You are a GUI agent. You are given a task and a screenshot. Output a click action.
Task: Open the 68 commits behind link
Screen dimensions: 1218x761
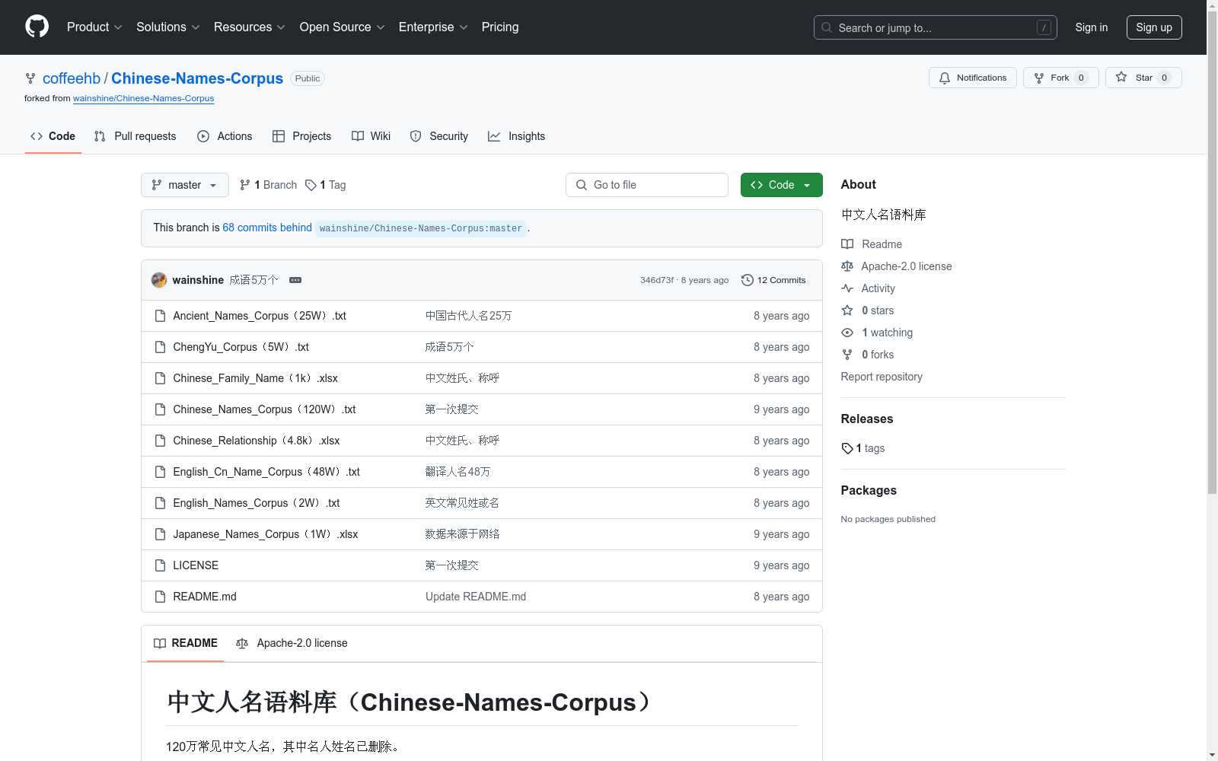pos(267,228)
